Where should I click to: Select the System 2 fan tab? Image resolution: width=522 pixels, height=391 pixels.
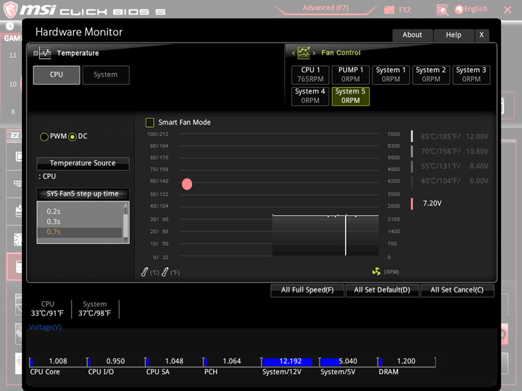tap(431, 75)
